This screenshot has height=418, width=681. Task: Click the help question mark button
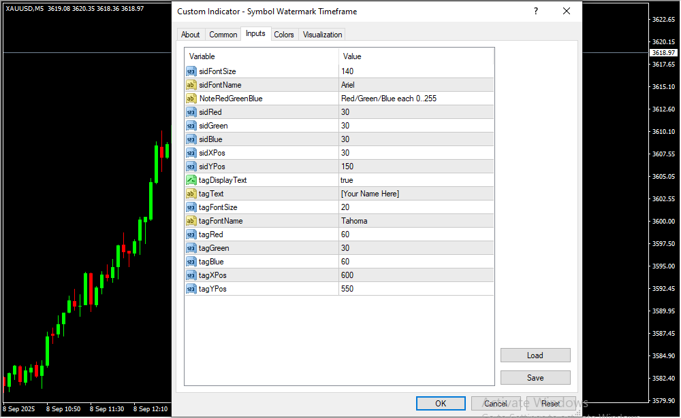pos(536,12)
